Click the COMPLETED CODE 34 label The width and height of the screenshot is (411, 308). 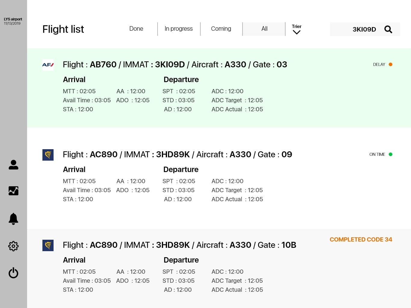361,239
